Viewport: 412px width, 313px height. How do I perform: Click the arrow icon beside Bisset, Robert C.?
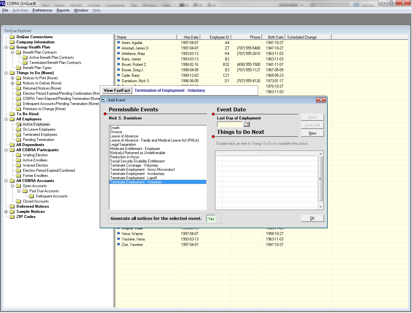pos(118,64)
